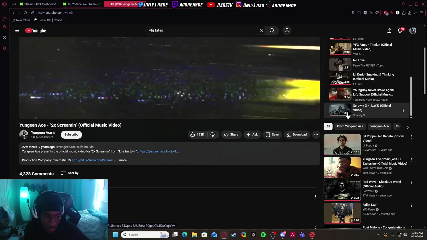Switch to Stream - Kick Dashboard tab

(39, 4)
